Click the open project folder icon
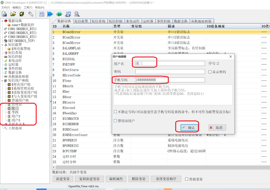The image size is (270, 190). point(13,14)
